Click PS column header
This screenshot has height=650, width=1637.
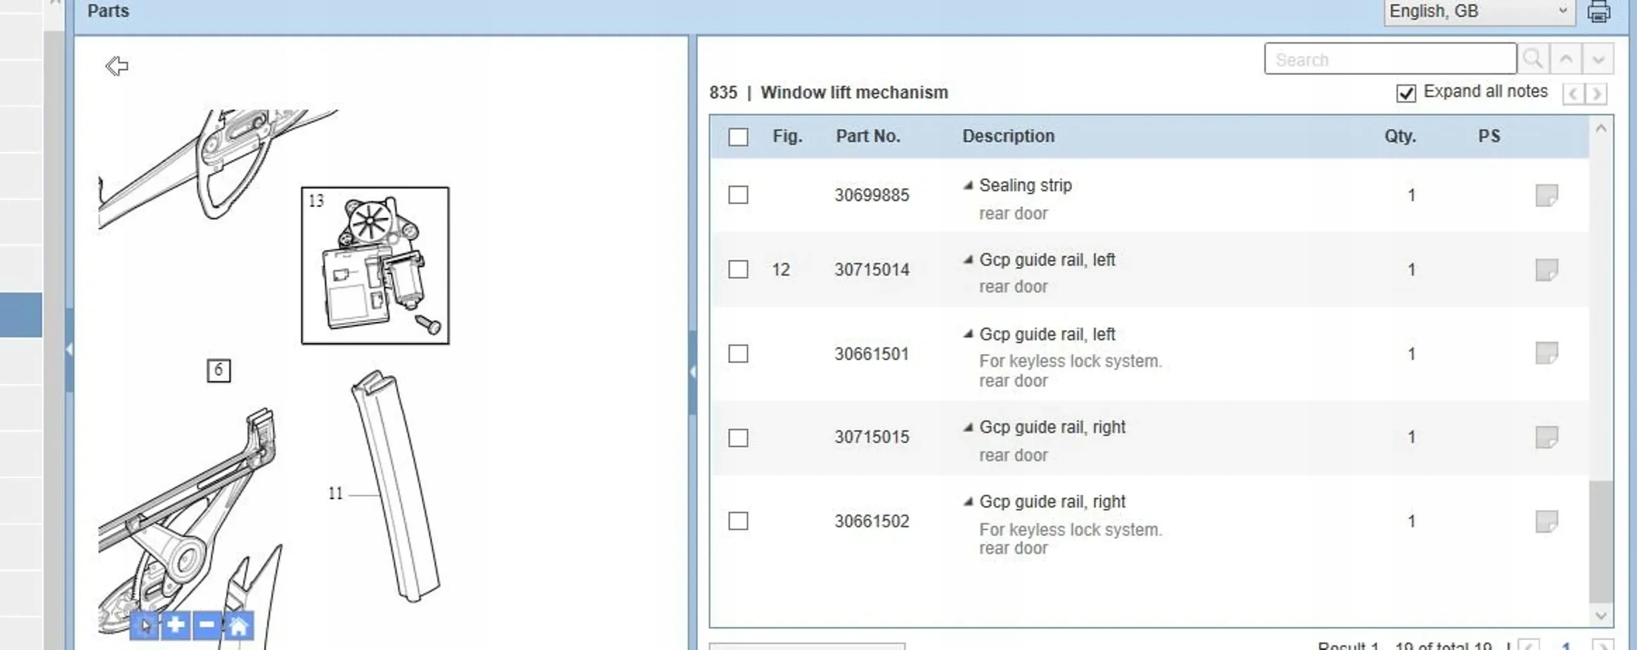pyautogui.click(x=1489, y=136)
